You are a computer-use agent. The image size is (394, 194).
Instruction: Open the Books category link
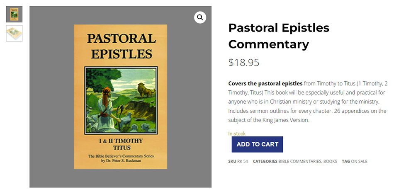(331, 162)
